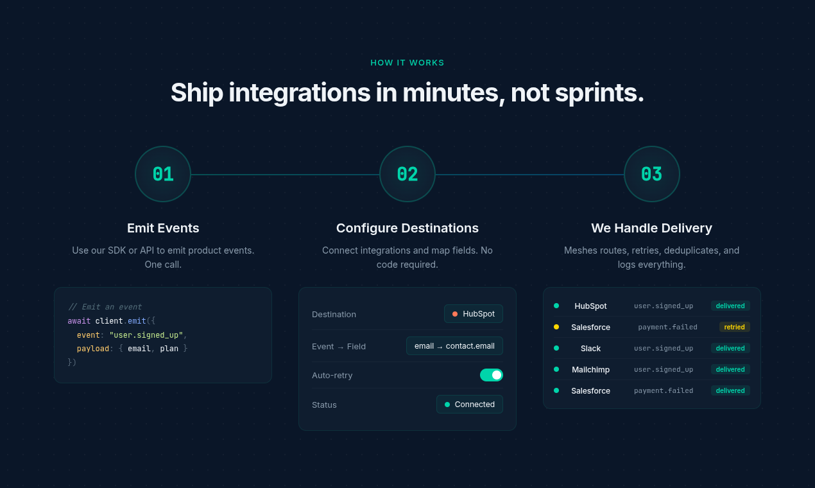Click the Meshes routes description text
This screenshot has width=815, height=488.
coord(651,257)
